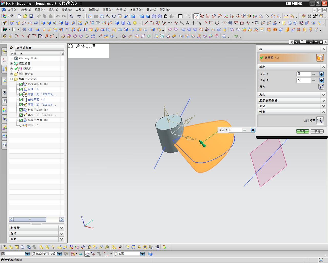Click the face selector cube icon

320,58
